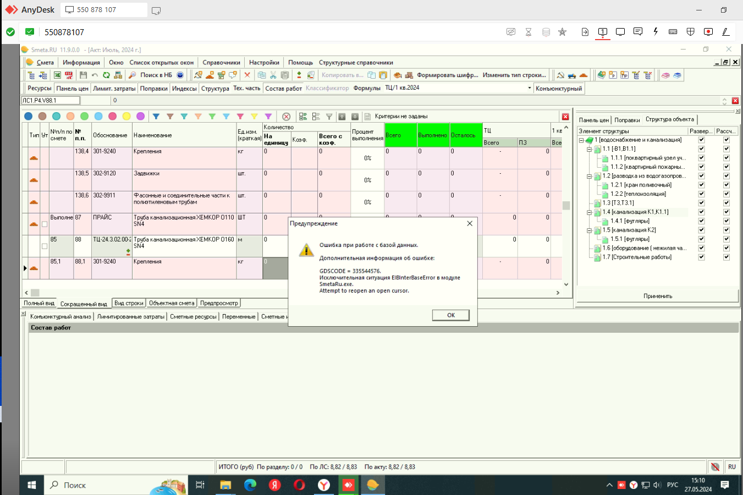Click Изменить тип строки button
This screenshot has height=495, width=743.
[514, 75]
